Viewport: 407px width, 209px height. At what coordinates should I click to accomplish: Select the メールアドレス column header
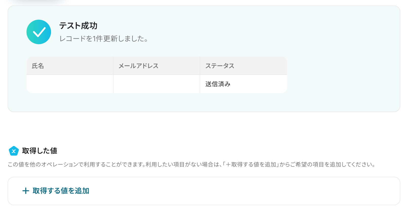[x=156, y=66]
